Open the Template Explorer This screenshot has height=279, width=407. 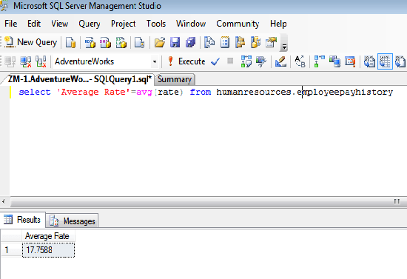[x=256, y=42]
